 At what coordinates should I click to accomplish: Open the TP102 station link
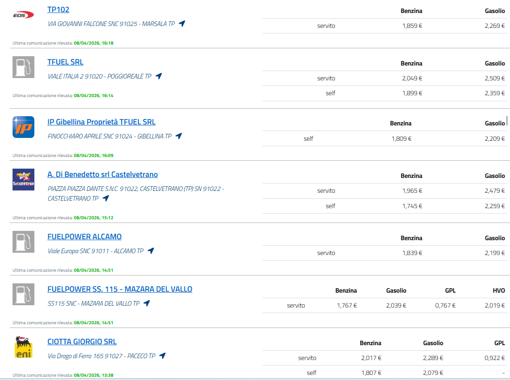58,9
